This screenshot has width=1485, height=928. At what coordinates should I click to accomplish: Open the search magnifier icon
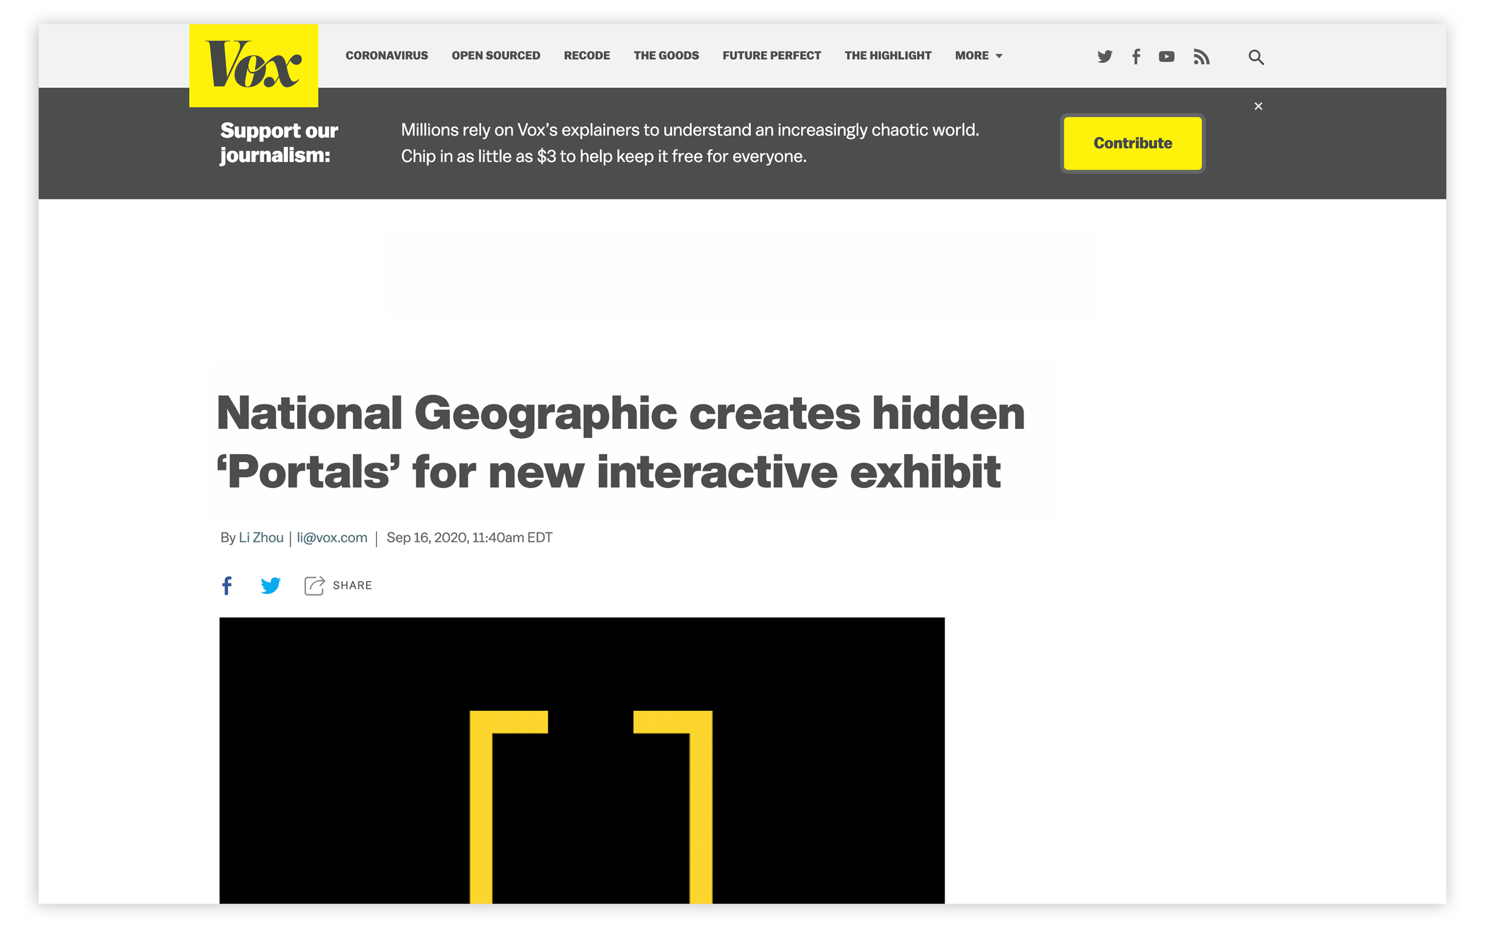coord(1256,57)
